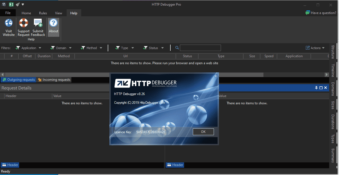Open the Timeline side panel tab
Image resolution: width=339 pixels, height=175 pixels.
click(333, 70)
